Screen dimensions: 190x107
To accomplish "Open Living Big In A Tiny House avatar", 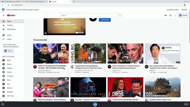I will point(72,67).
